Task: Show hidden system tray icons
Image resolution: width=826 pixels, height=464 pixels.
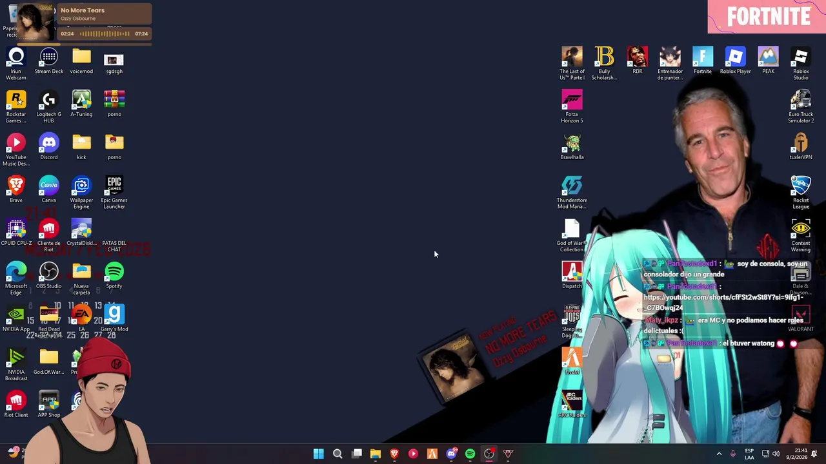Action: [x=719, y=454]
